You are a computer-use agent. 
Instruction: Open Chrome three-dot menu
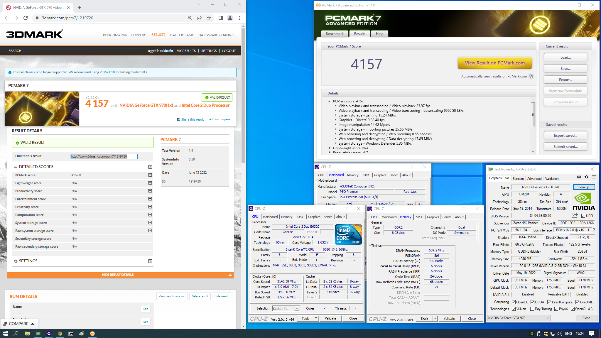point(239,18)
